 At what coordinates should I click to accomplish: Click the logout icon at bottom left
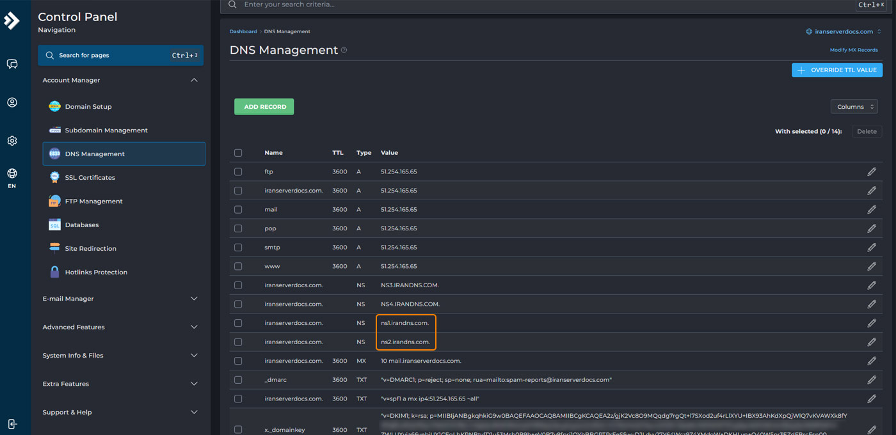pyautogui.click(x=12, y=423)
